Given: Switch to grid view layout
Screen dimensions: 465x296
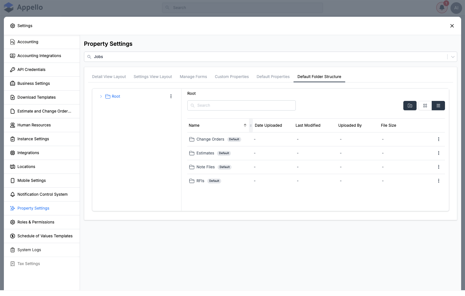Looking at the screenshot, I should pyautogui.click(x=425, y=105).
